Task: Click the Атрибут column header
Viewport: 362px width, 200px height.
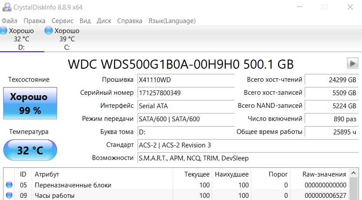Action: pyautogui.click(x=102, y=174)
